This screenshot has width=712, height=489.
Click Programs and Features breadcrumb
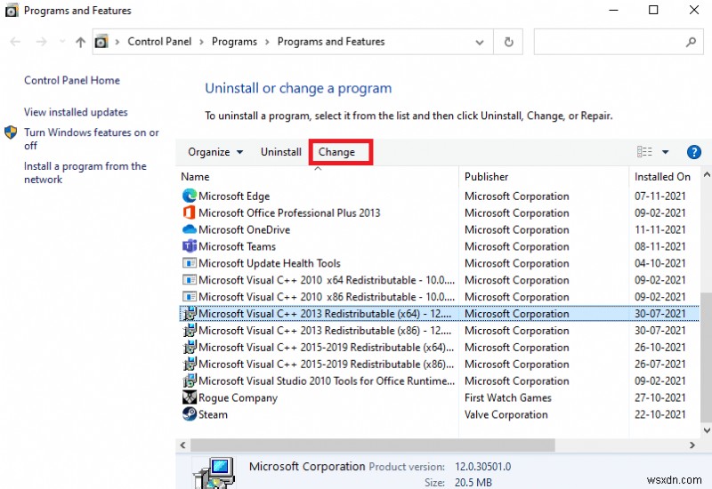331,42
